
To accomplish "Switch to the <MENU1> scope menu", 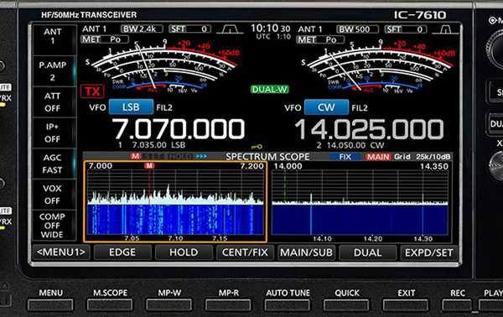I will pos(61,252).
